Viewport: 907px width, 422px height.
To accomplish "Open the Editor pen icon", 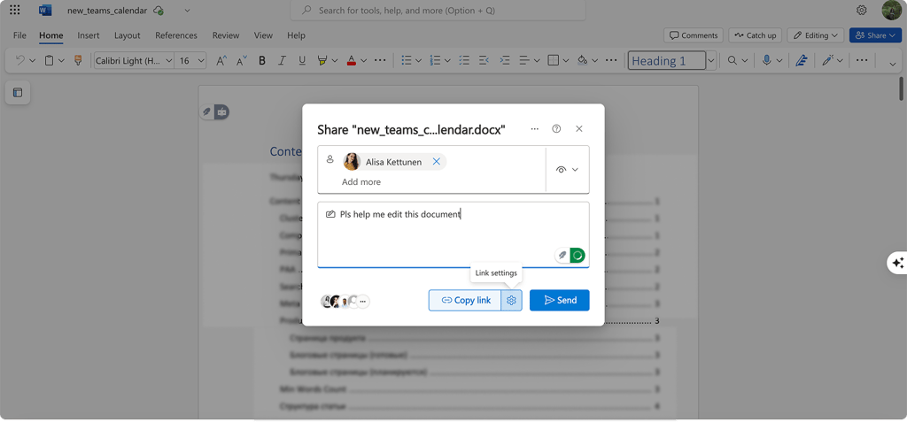I will pos(801,60).
